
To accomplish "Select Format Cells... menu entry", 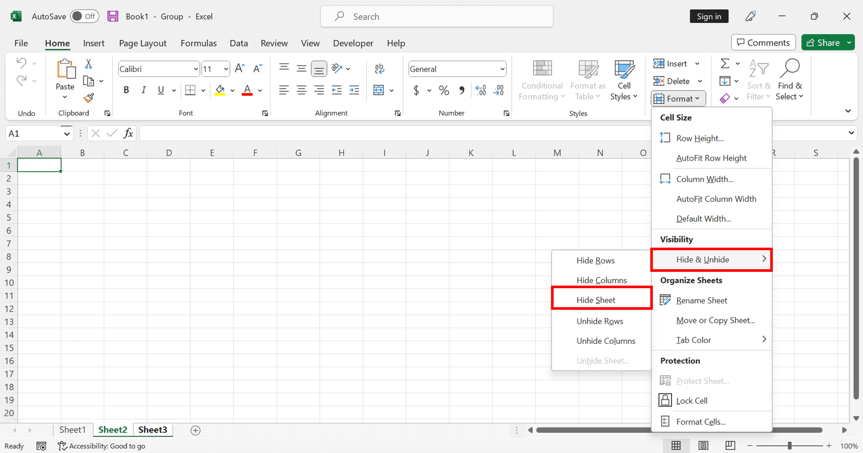I will tap(712, 422).
